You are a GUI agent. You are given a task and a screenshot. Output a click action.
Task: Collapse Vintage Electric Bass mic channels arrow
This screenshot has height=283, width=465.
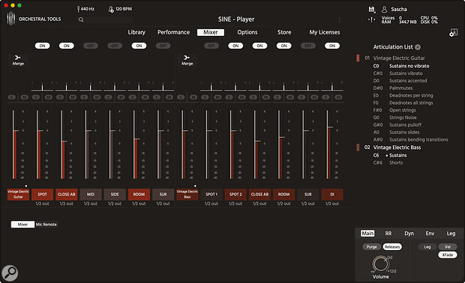pos(195,186)
